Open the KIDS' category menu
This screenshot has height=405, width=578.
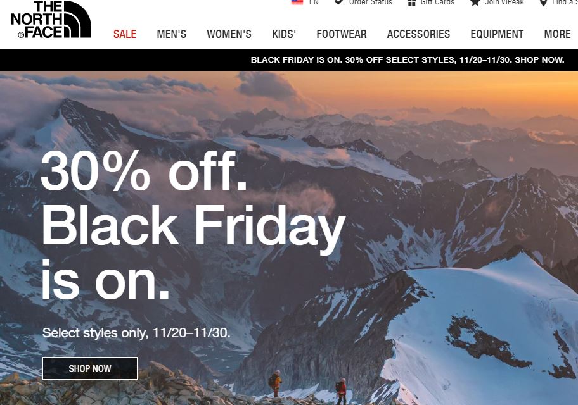point(284,34)
